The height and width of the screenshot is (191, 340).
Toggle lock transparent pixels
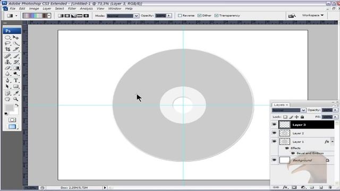pos(285,117)
